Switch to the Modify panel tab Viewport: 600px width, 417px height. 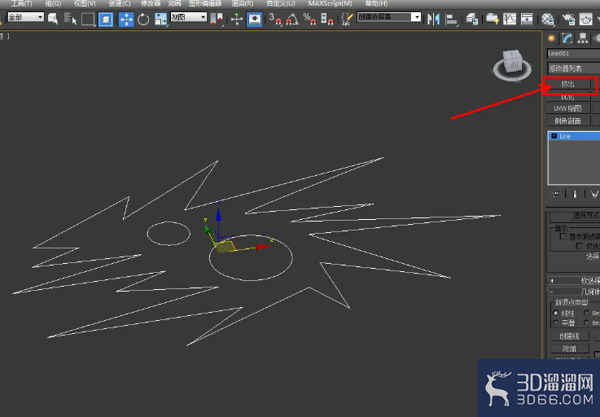point(567,38)
